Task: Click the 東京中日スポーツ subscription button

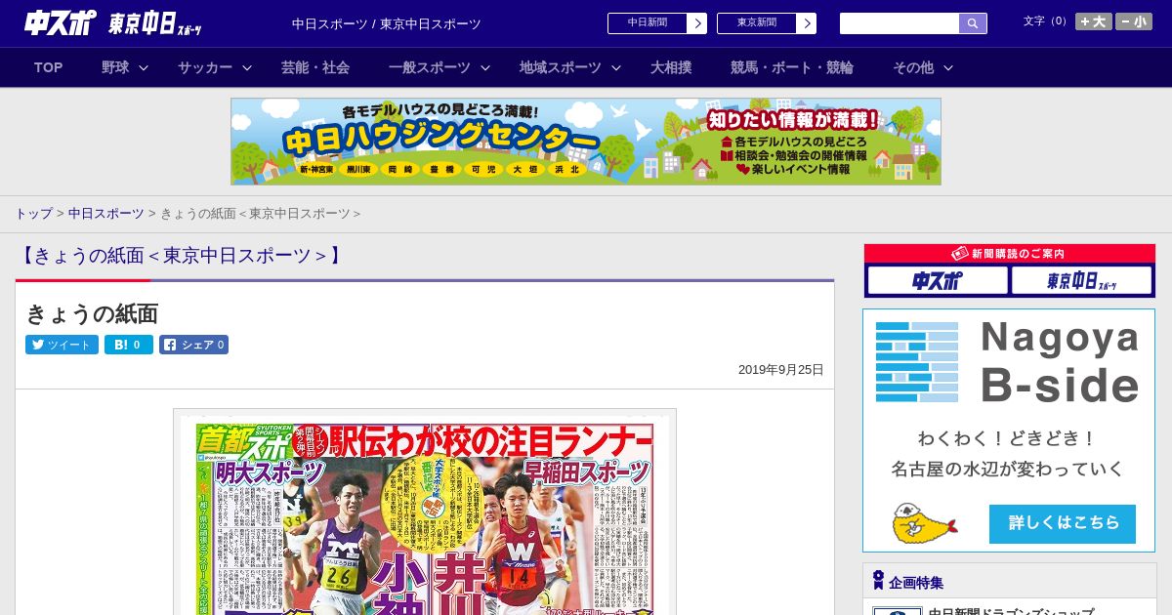Action: click(1082, 281)
